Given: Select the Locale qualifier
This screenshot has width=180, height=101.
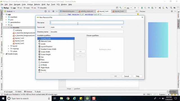Looking at the screenshot, I should 43,44.
